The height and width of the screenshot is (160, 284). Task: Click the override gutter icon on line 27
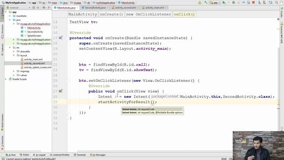tap(60, 91)
